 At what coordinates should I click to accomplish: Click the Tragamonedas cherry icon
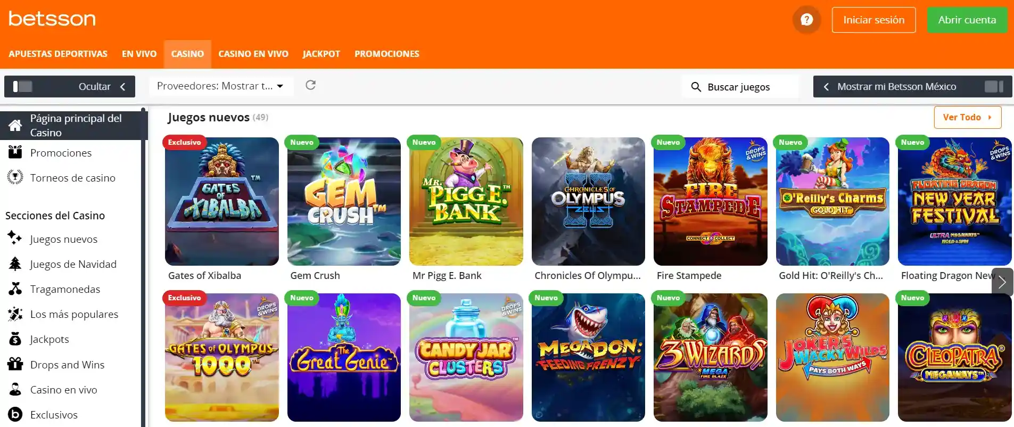15,289
